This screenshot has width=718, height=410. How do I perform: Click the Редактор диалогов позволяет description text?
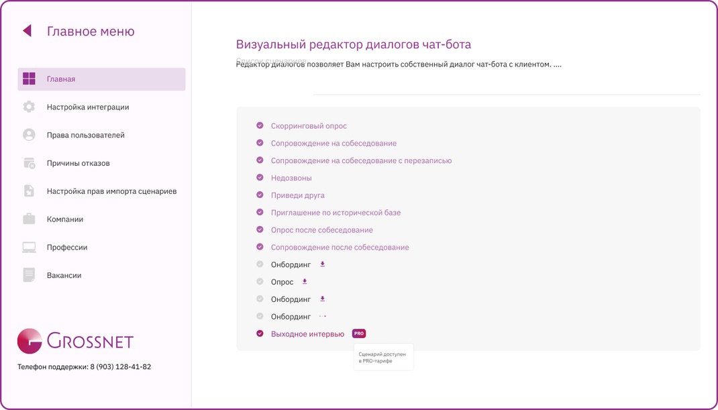(399, 64)
